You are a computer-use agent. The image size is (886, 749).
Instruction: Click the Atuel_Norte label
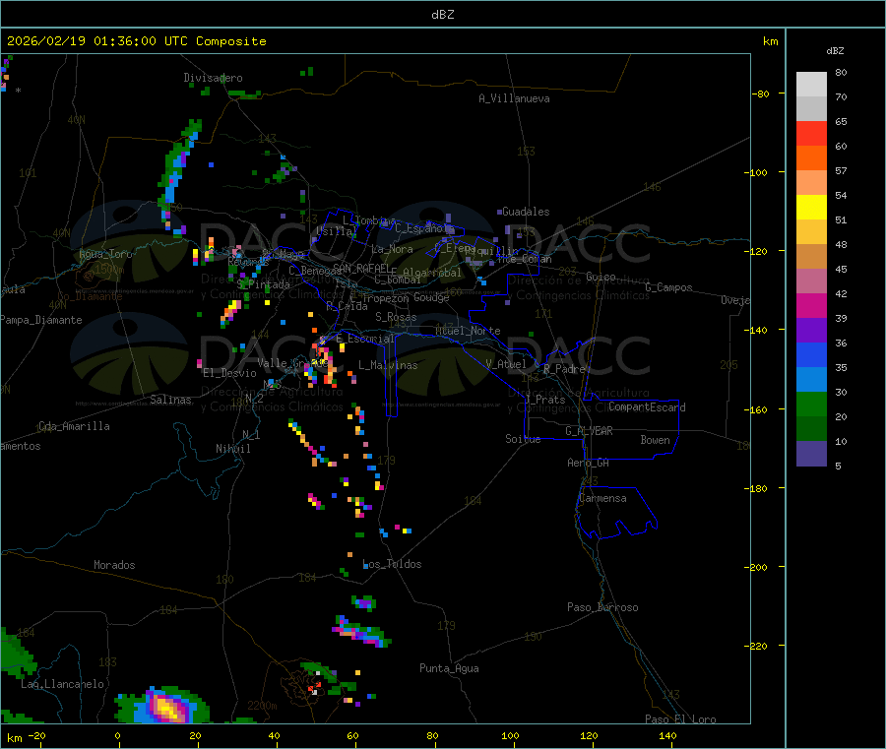pyautogui.click(x=468, y=331)
